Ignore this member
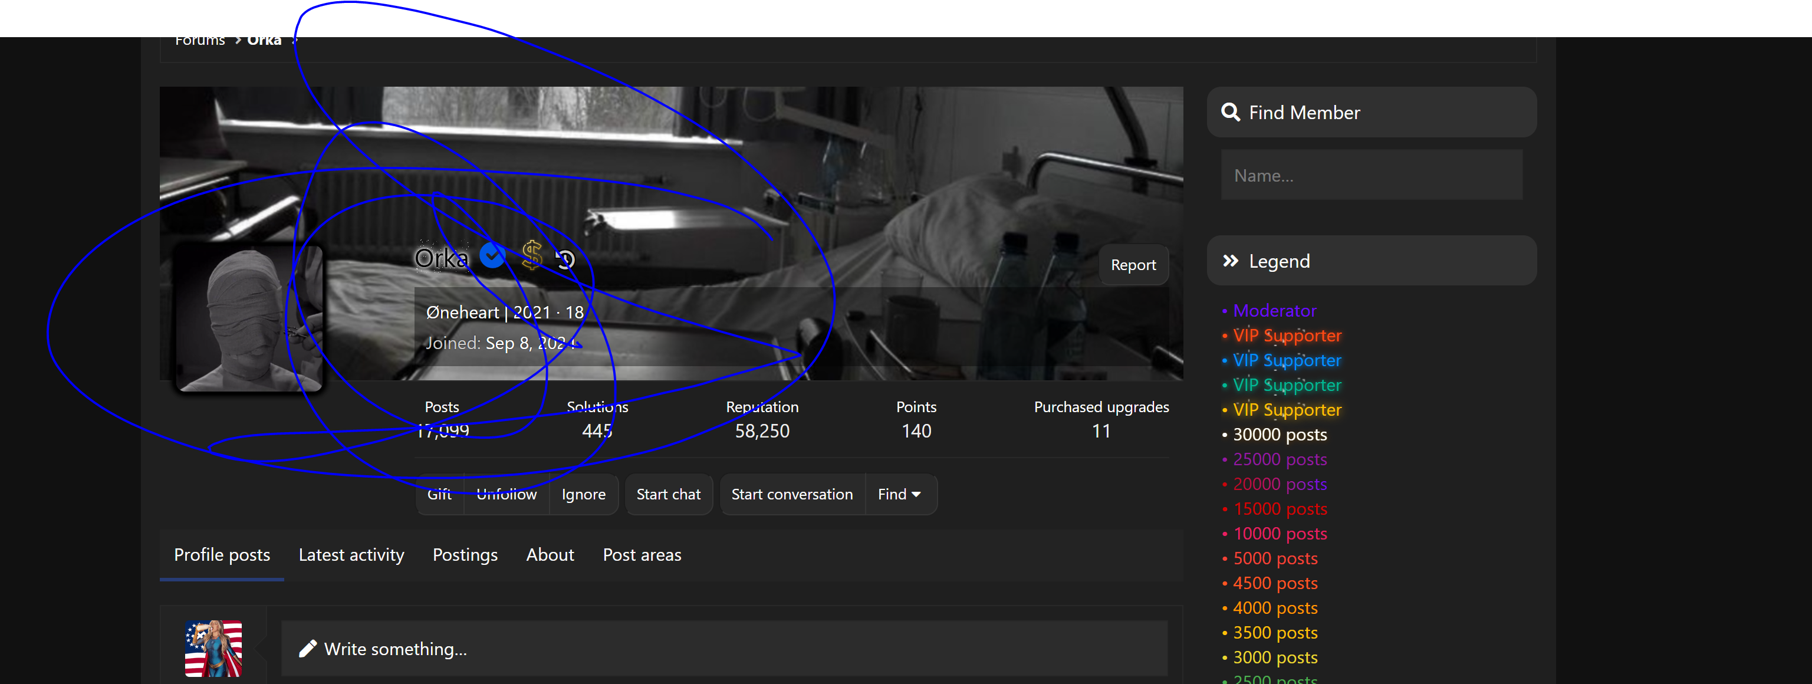This screenshot has width=1812, height=684. [583, 495]
